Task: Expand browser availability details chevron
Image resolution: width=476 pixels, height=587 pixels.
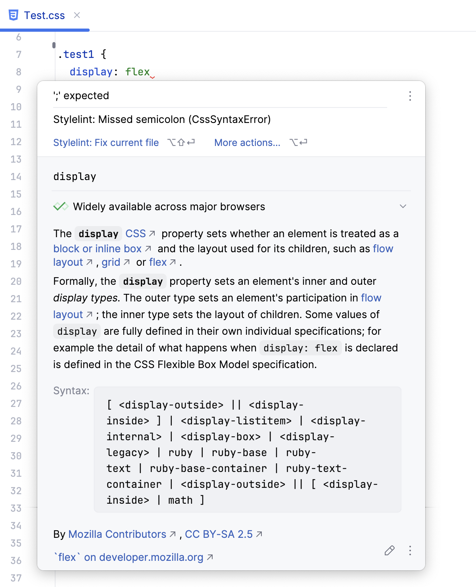Action: tap(403, 206)
